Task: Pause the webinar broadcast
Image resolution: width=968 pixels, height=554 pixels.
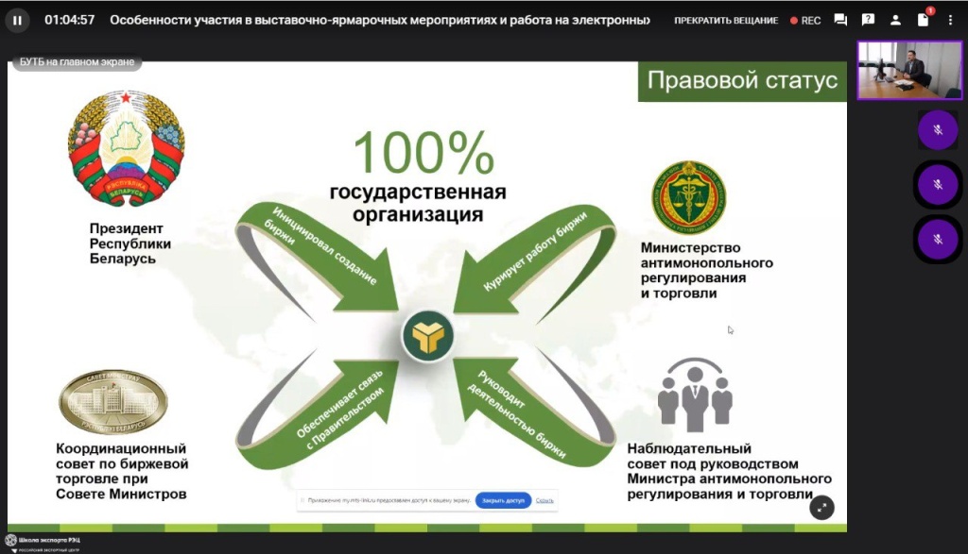Action: point(17,21)
